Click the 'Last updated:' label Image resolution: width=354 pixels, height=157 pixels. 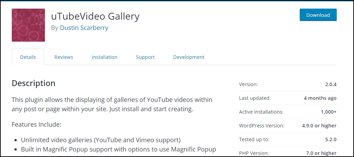click(255, 98)
